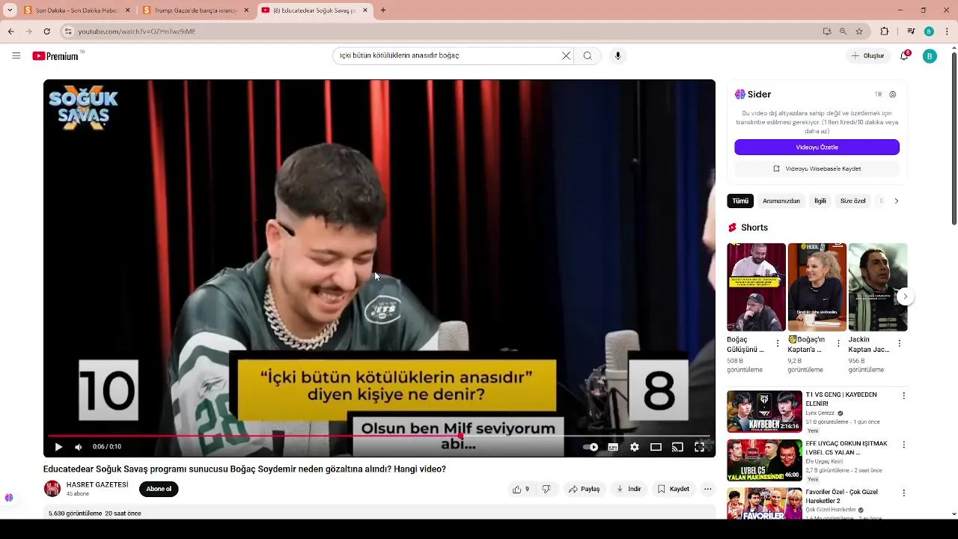Clear the search box text

click(566, 55)
